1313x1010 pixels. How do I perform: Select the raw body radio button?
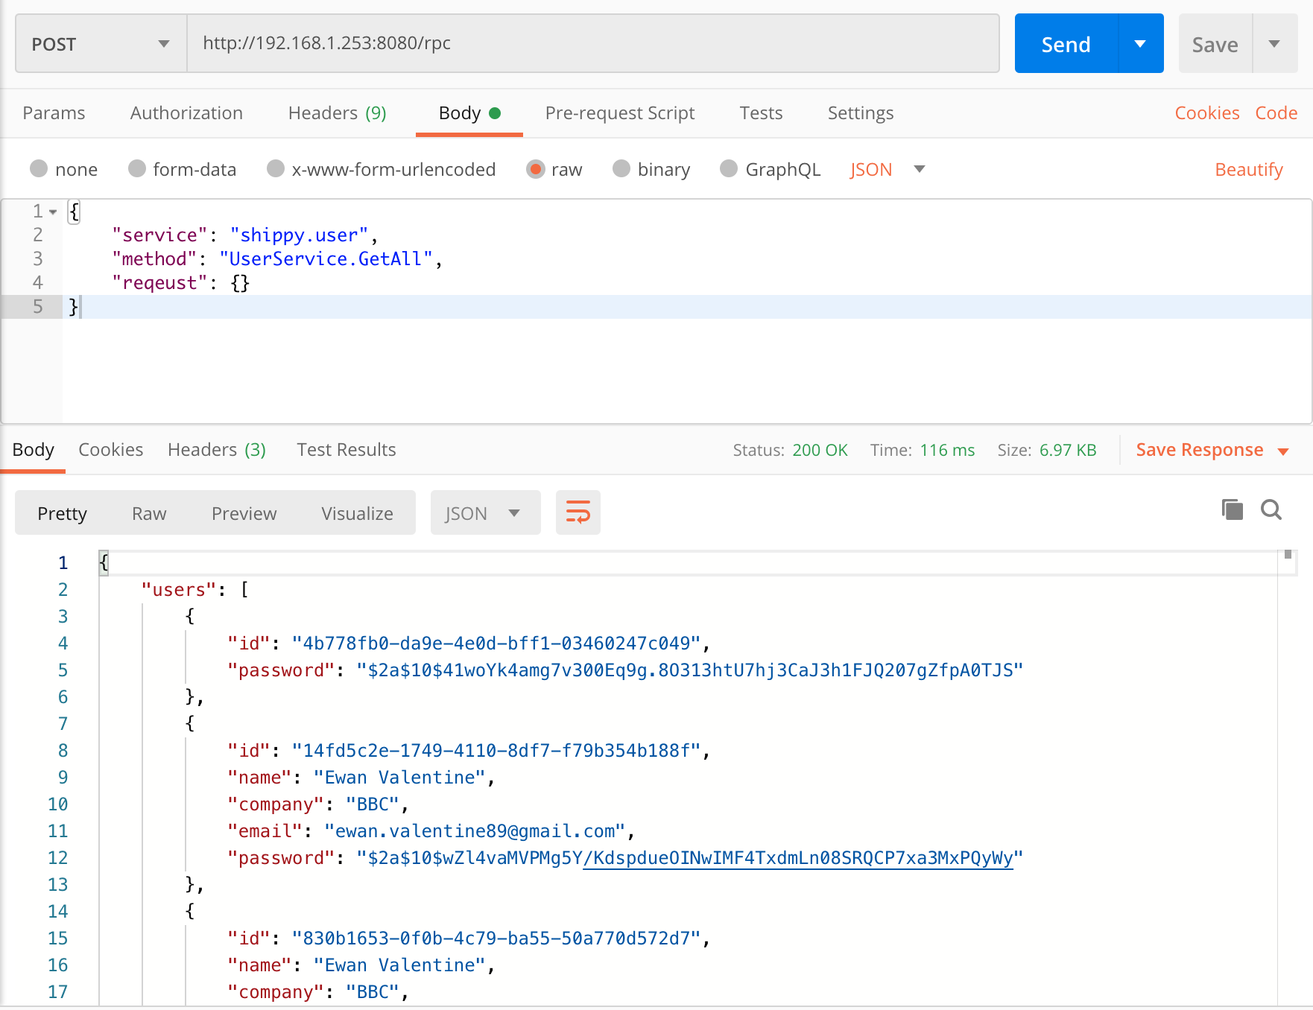click(x=535, y=169)
